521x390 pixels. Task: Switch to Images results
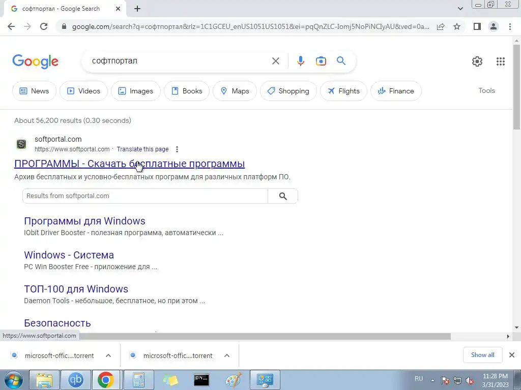click(x=135, y=91)
